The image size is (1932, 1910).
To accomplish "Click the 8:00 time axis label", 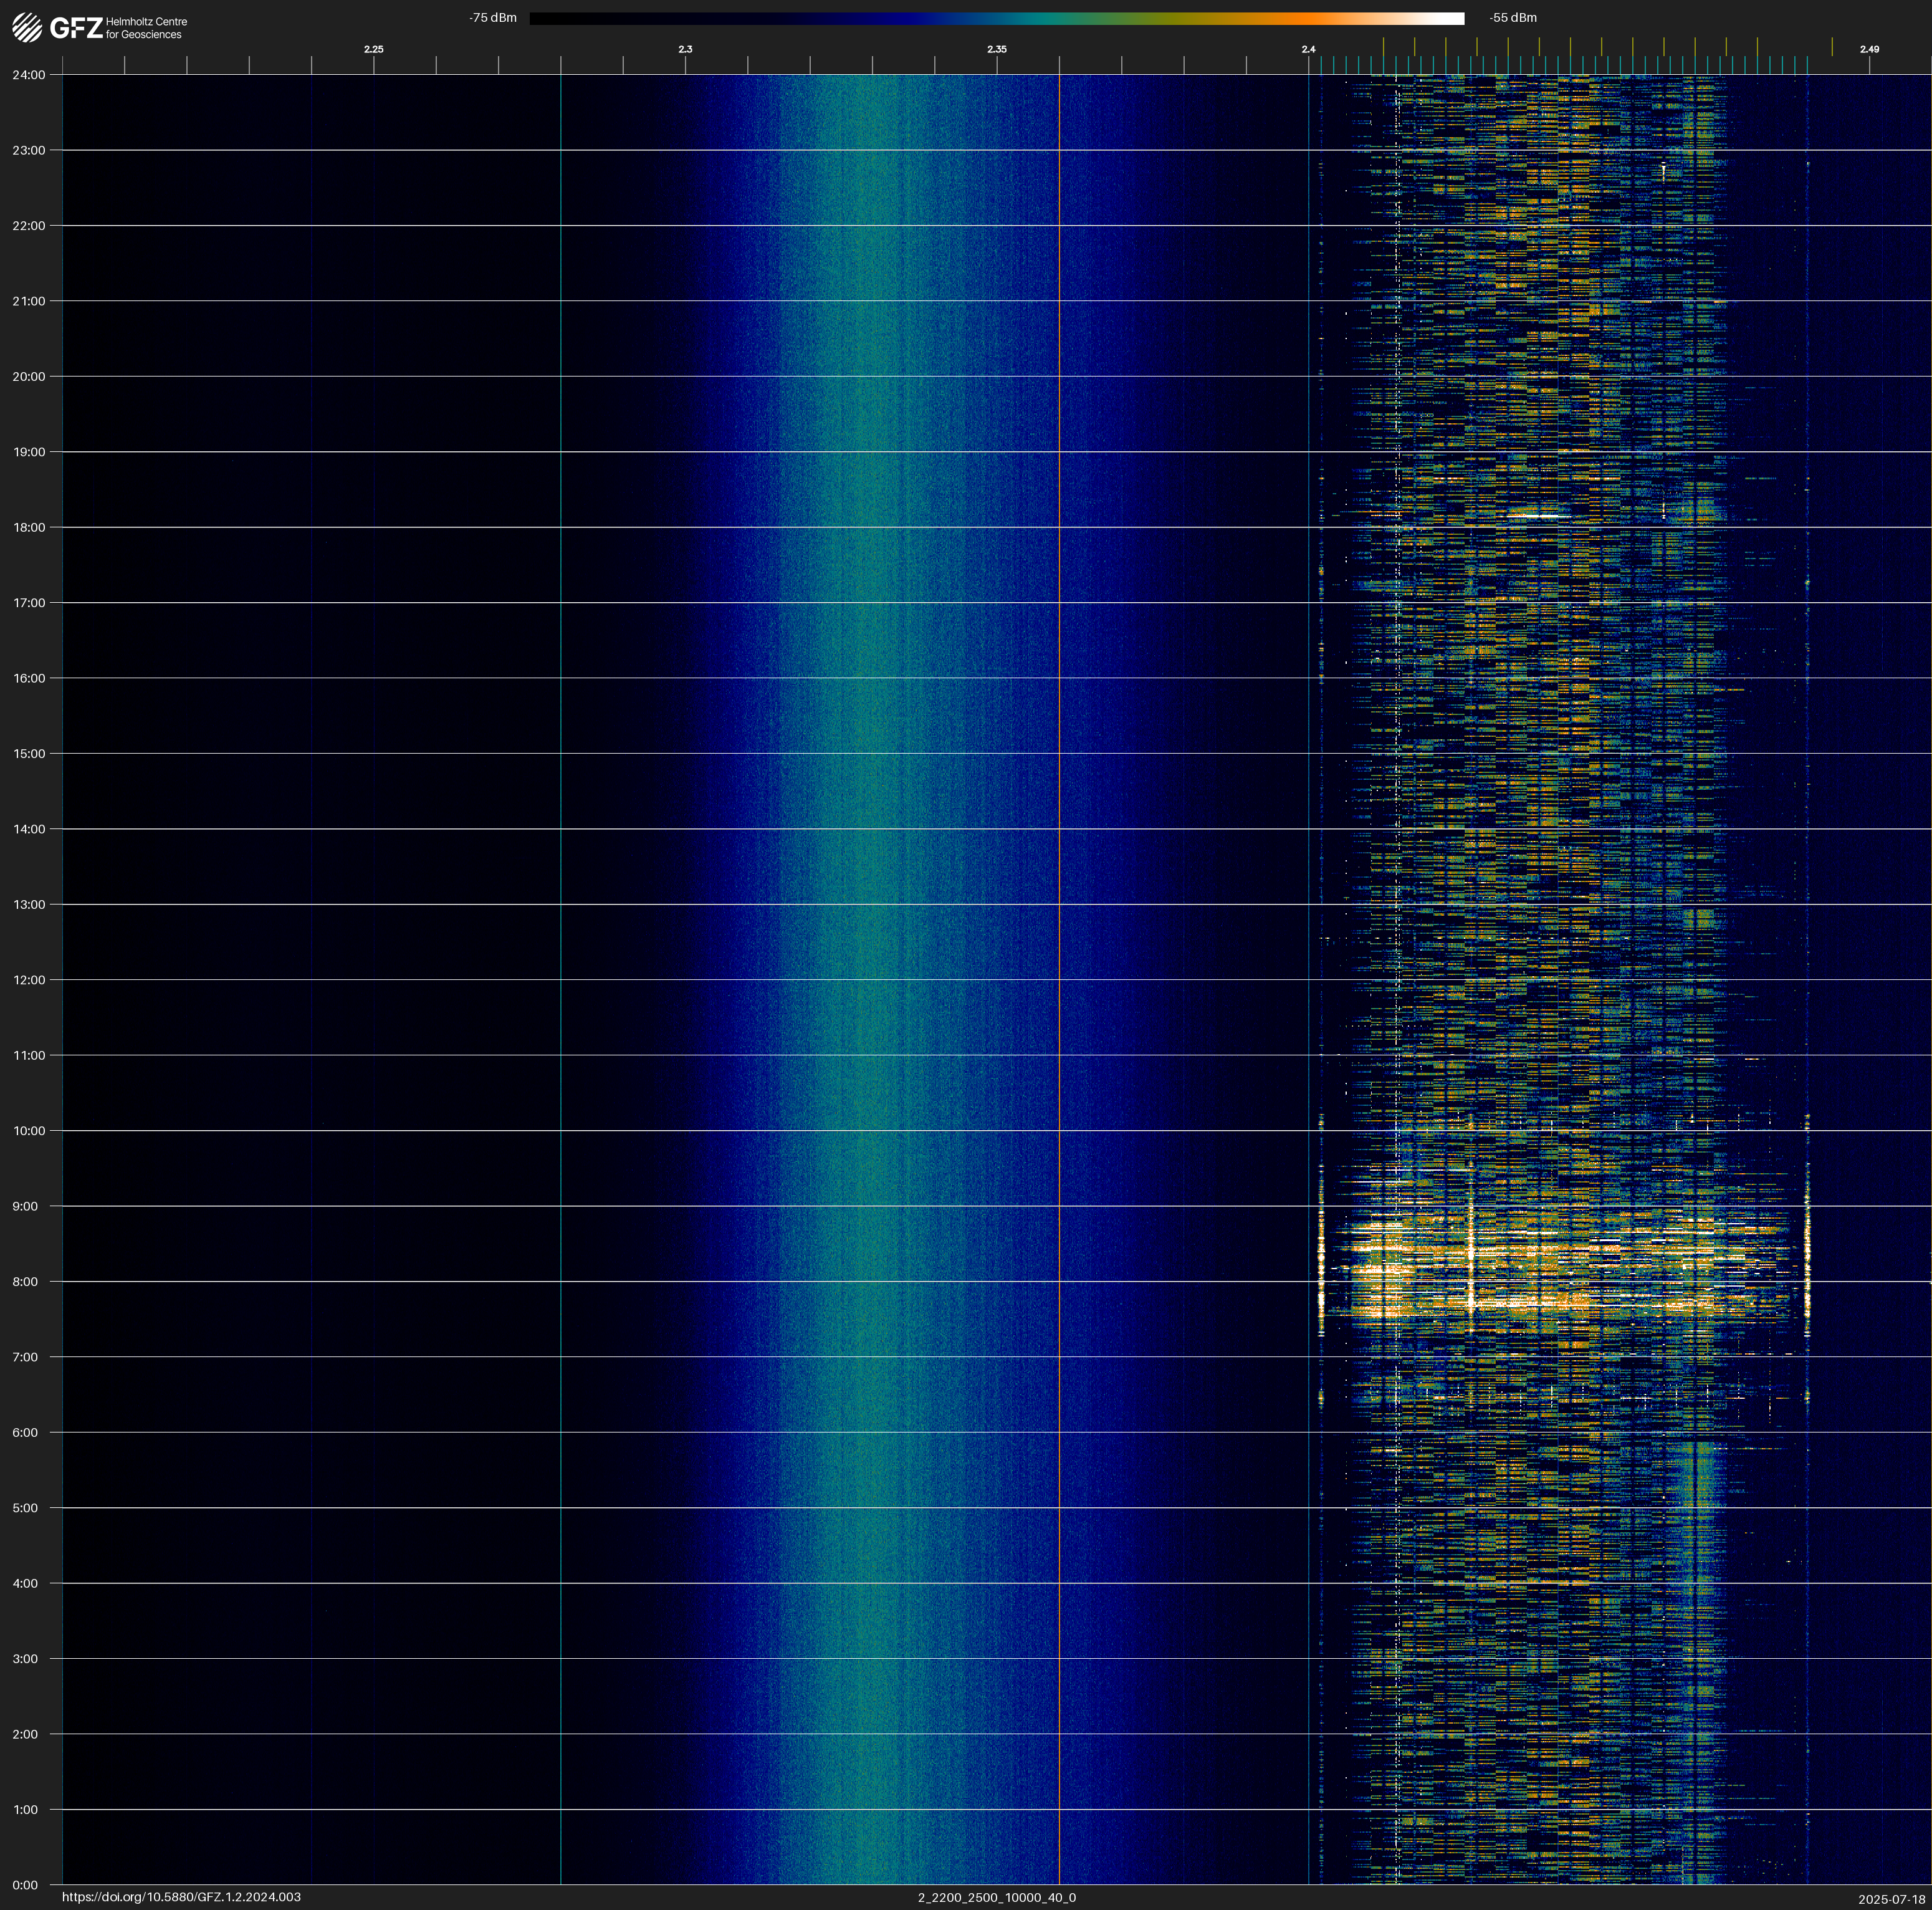I will 26,1282.
